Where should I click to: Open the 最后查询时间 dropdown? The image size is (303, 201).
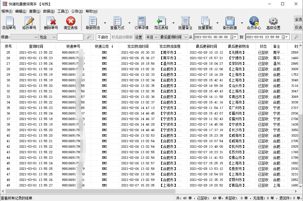point(174,37)
